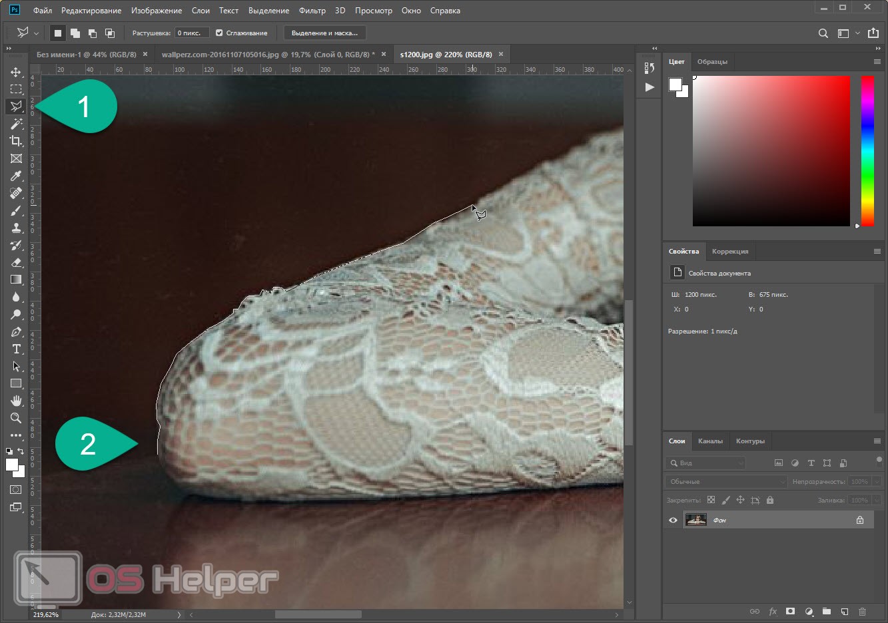Viewport: 888px width, 623px height.
Task: Close the s1200.jpg document tab
Action: [501, 55]
